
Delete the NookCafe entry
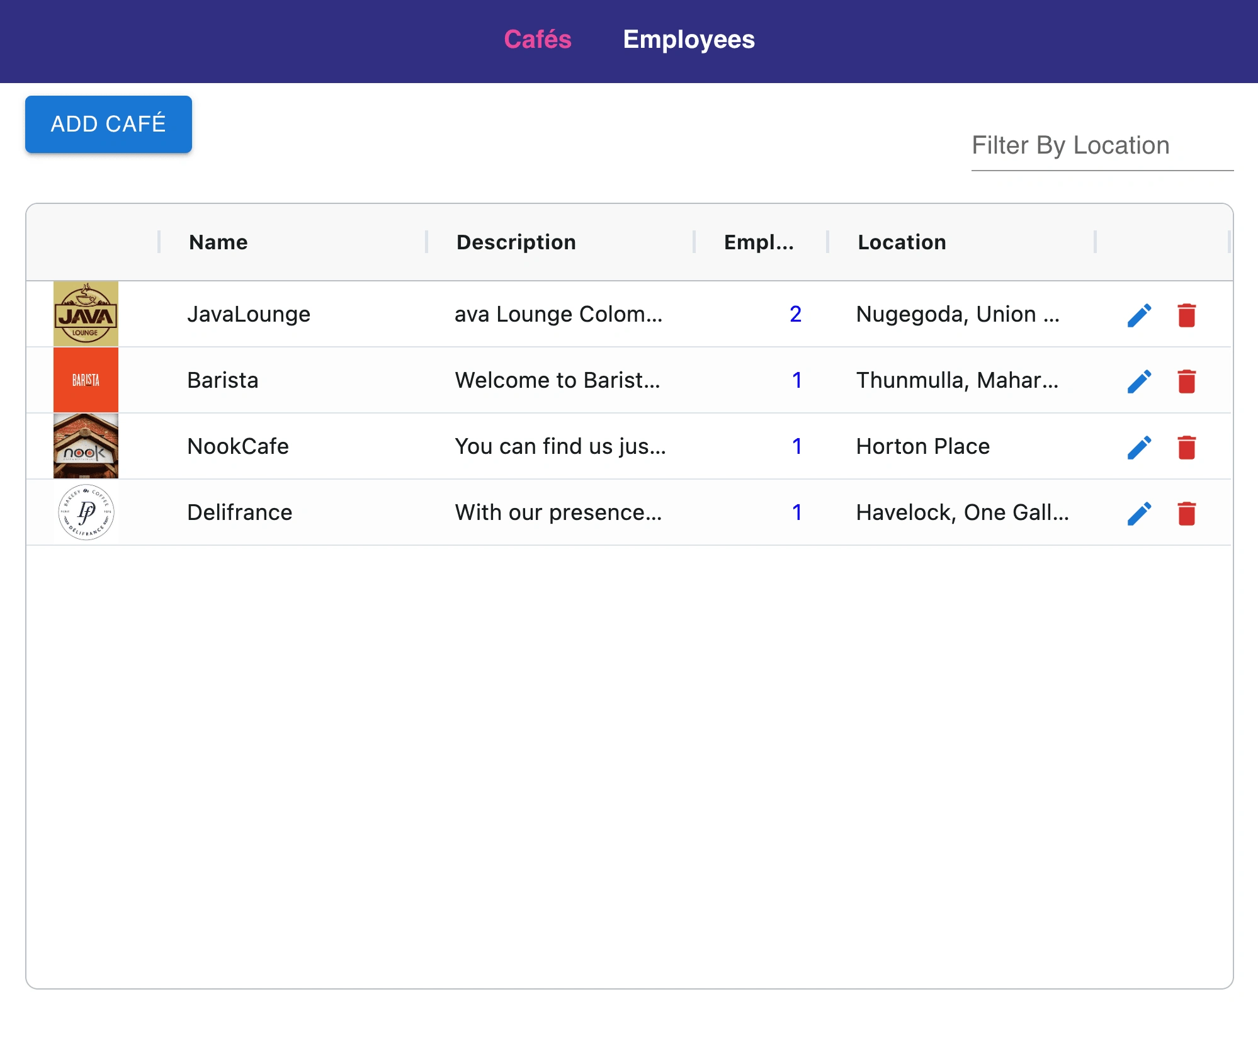pos(1186,447)
